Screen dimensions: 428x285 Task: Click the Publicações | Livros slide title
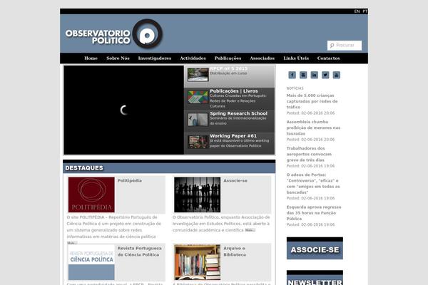(x=234, y=91)
